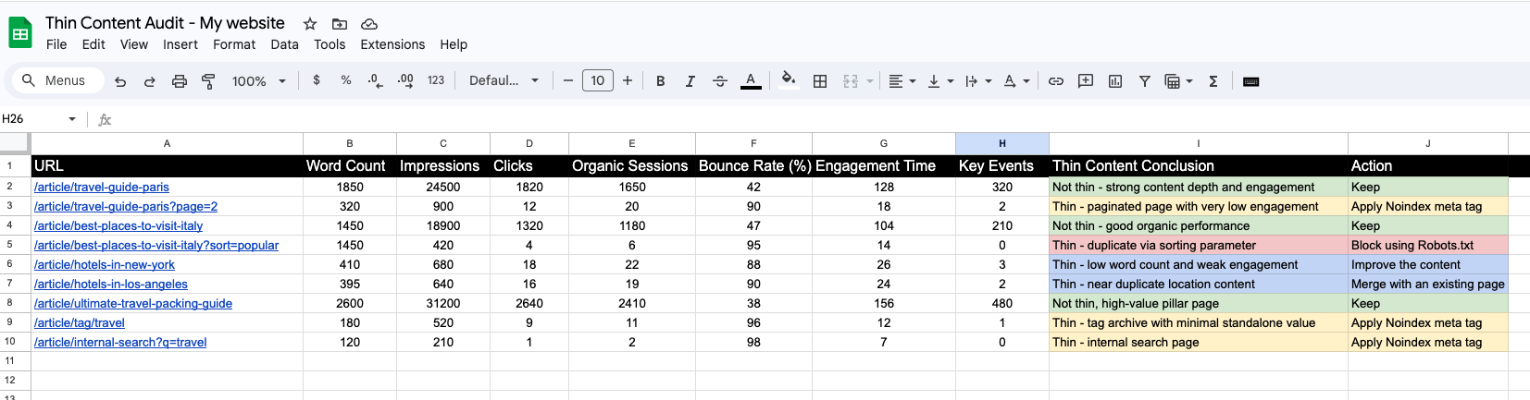1530x400 pixels.
Task: Open the Name box dropdown arrow
Action: click(x=72, y=119)
